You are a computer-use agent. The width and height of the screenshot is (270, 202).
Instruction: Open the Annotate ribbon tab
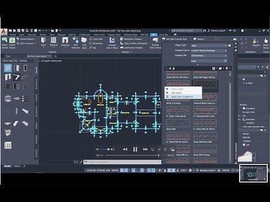click(31, 35)
